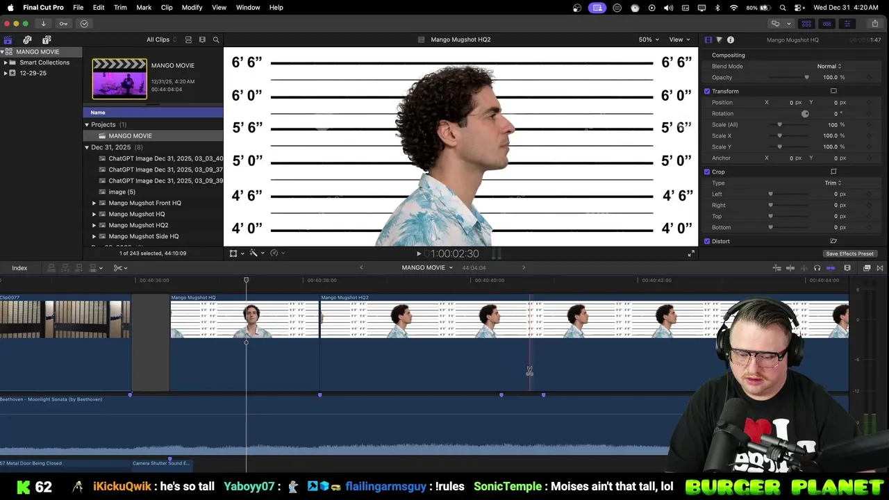Viewport: 889px width, 500px height.
Task: Show Transform onscreen controls in inspector
Action: [x=833, y=91]
